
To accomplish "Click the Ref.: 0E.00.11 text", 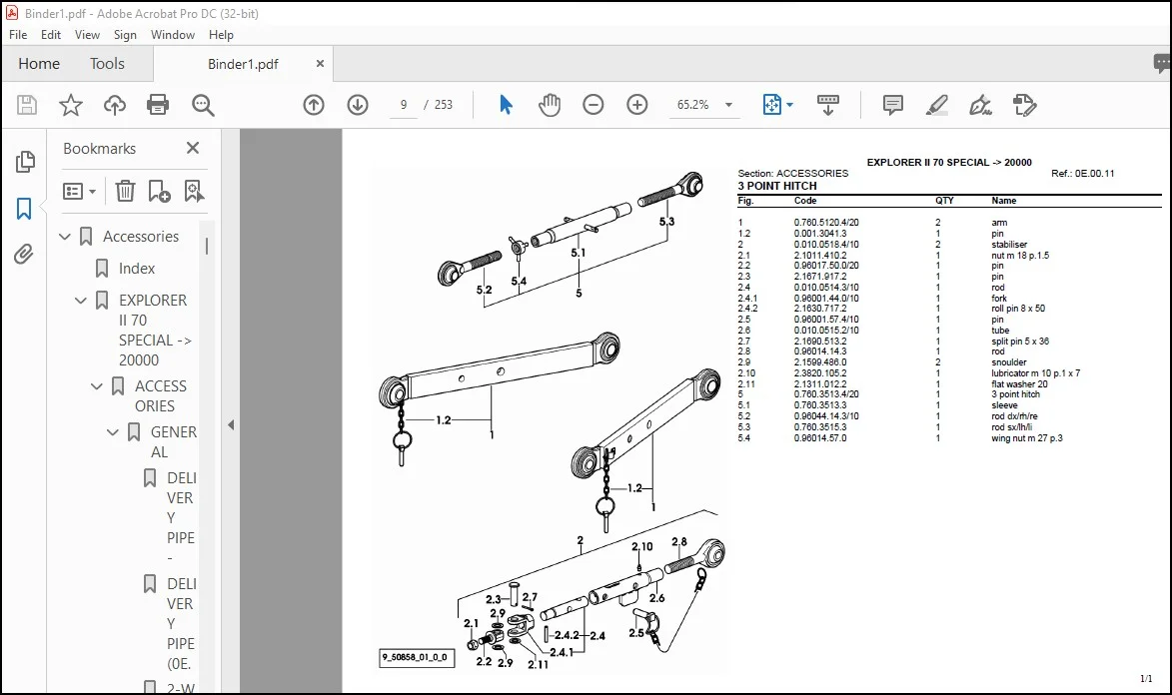I will (1082, 174).
